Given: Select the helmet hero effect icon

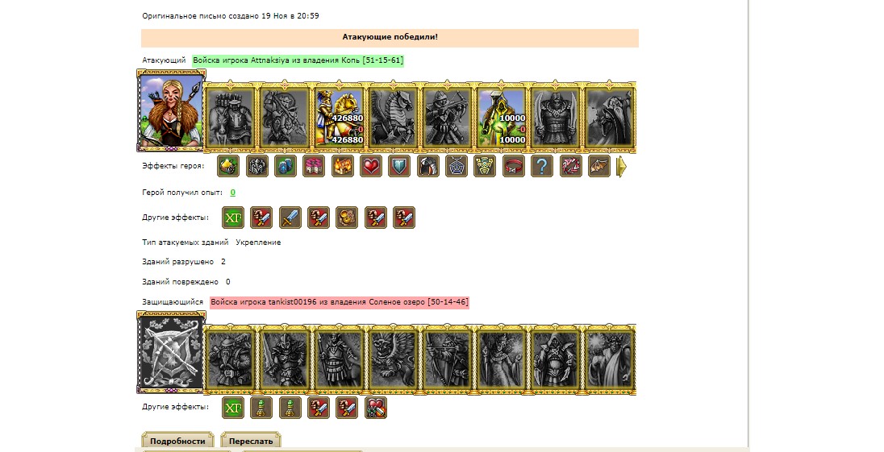Looking at the screenshot, I should (428, 167).
